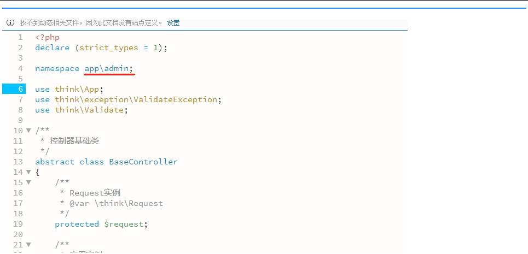Click on the think\Validate import

(90, 110)
